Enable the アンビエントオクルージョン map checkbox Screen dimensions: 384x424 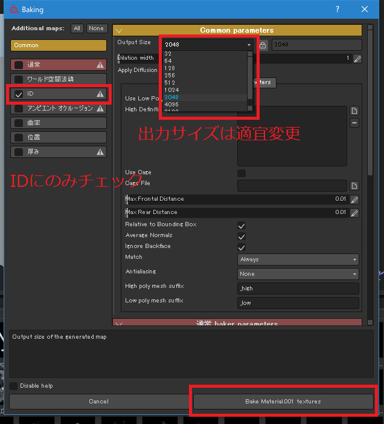click(19, 108)
